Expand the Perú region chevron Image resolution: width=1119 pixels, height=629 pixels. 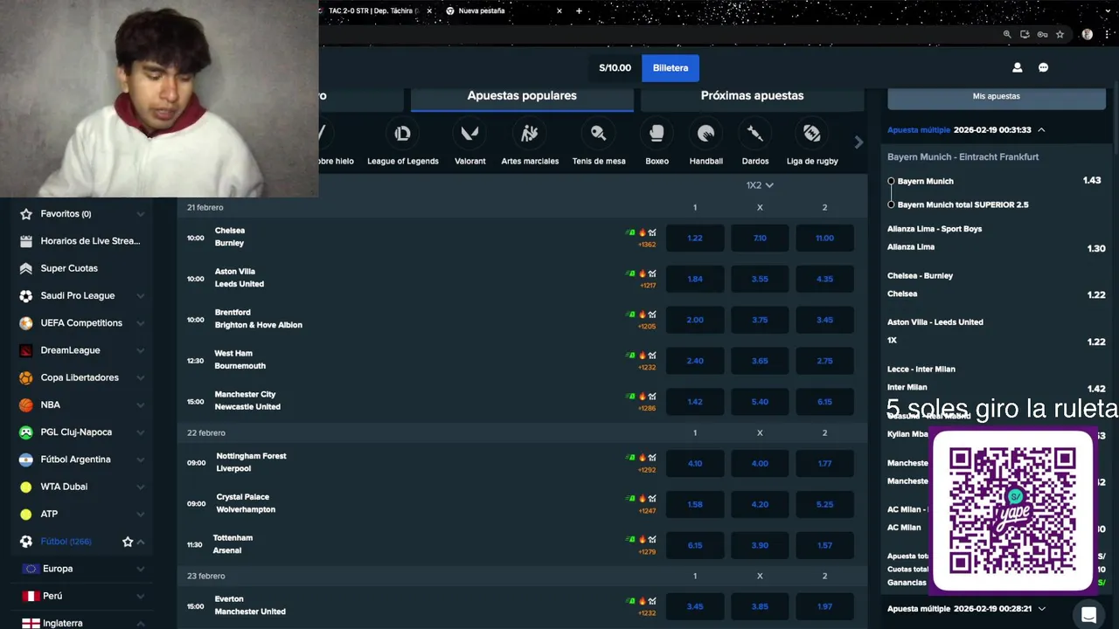[141, 596]
